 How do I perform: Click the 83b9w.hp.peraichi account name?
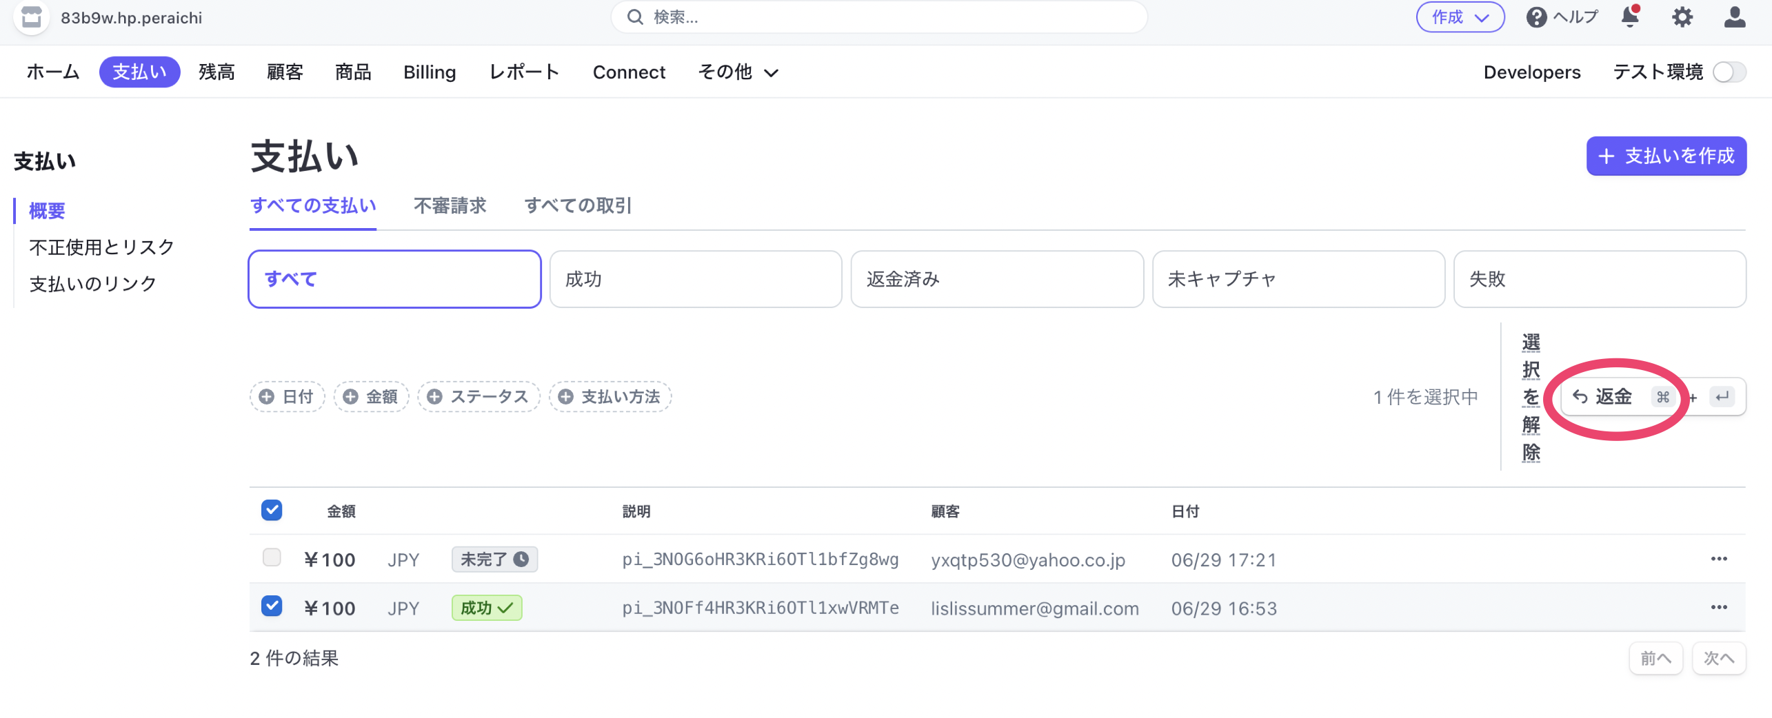tap(131, 18)
